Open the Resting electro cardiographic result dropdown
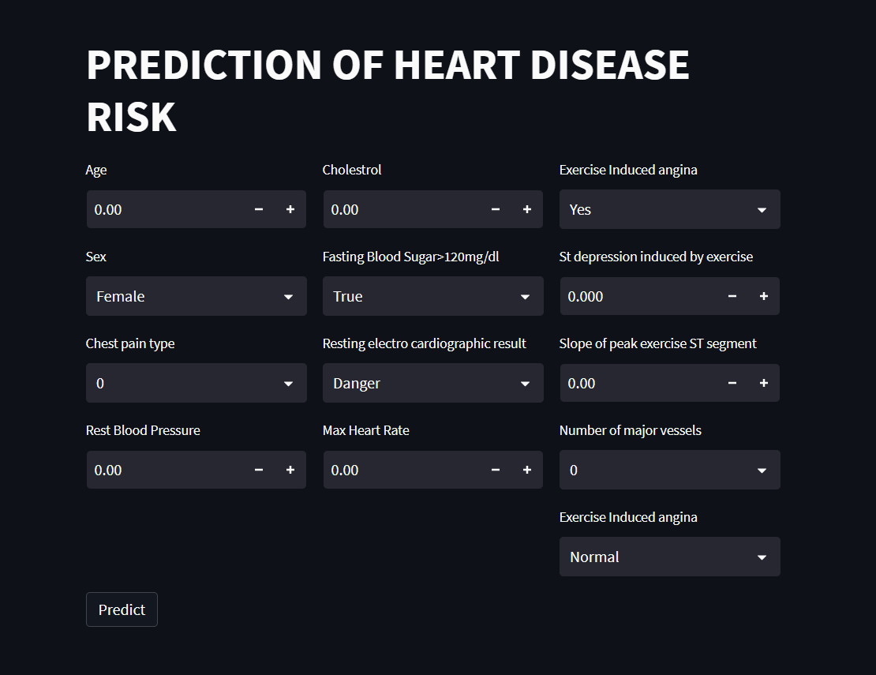Image resolution: width=876 pixels, height=675 pixels. (432, 383)
